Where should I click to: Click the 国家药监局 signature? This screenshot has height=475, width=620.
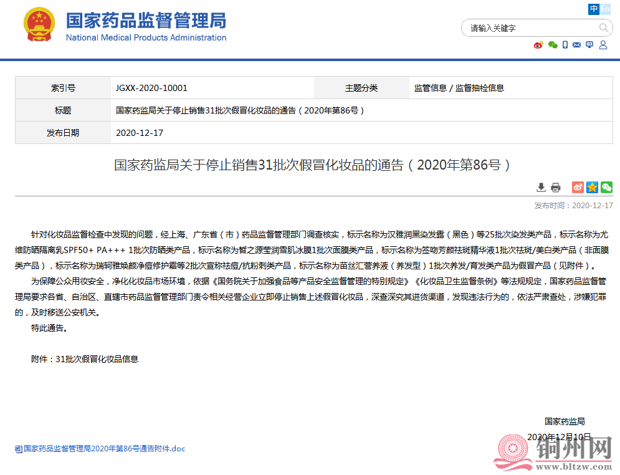point(565,421)
